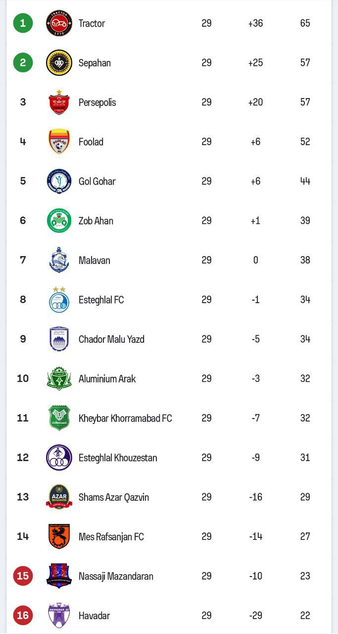This screenshot has height=634, width=338.
Task: Click the Chador Malu Yazd crest
Action: [x=59, y=339]
